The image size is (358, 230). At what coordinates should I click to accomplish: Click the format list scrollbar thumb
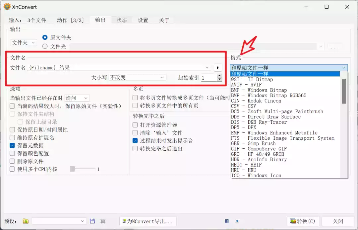[344, 91]
